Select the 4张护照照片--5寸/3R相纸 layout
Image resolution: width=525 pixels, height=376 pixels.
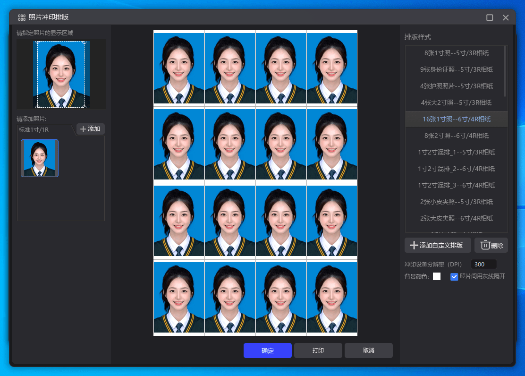tap(456, 86)
